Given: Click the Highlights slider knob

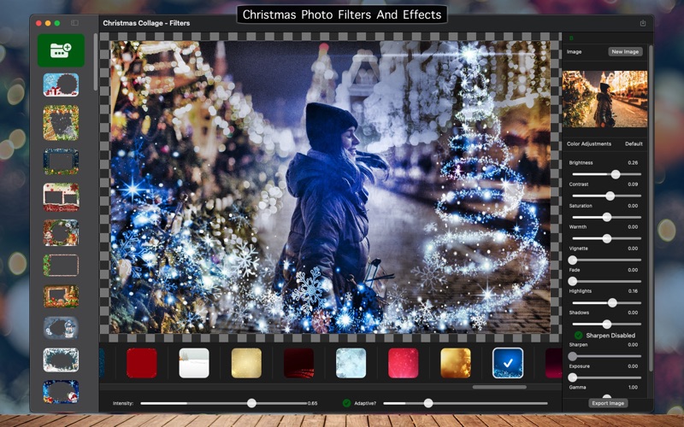Looking at the screenshot, I should 612,303.
